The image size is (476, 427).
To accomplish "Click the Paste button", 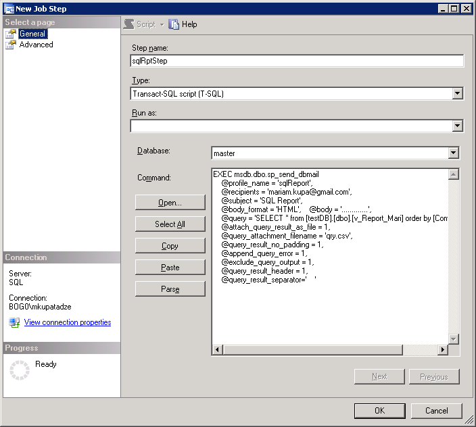I will point(170,268).
